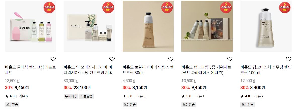Viewport: 294px width, 110px height.
Task: Click 슈퍼소닉 배송 badge on Thank You gift set
Action: click(49, 7)
